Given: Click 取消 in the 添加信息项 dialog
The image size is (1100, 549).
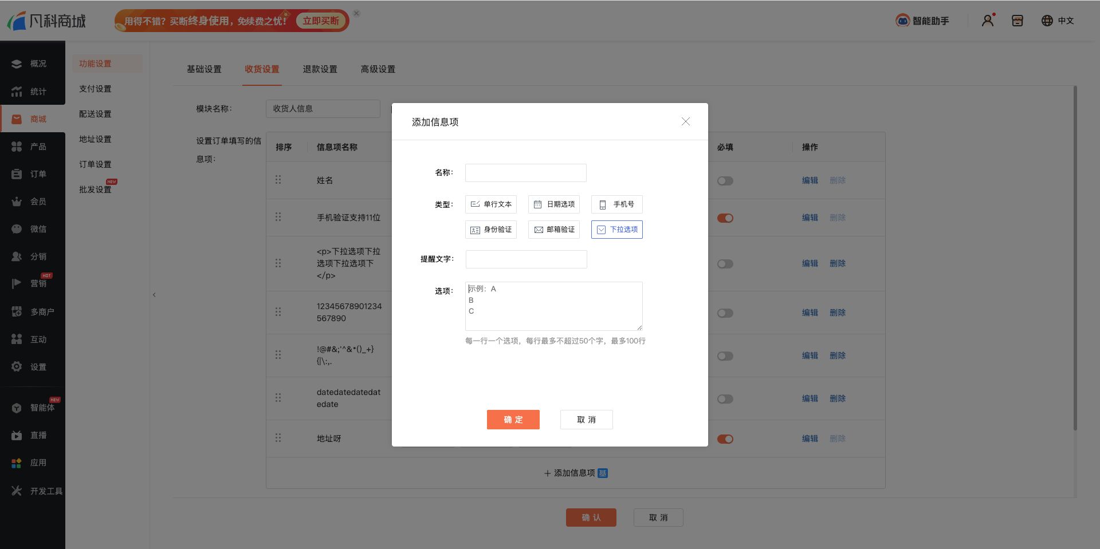Looking at the screenshot, I should point(586,420).
